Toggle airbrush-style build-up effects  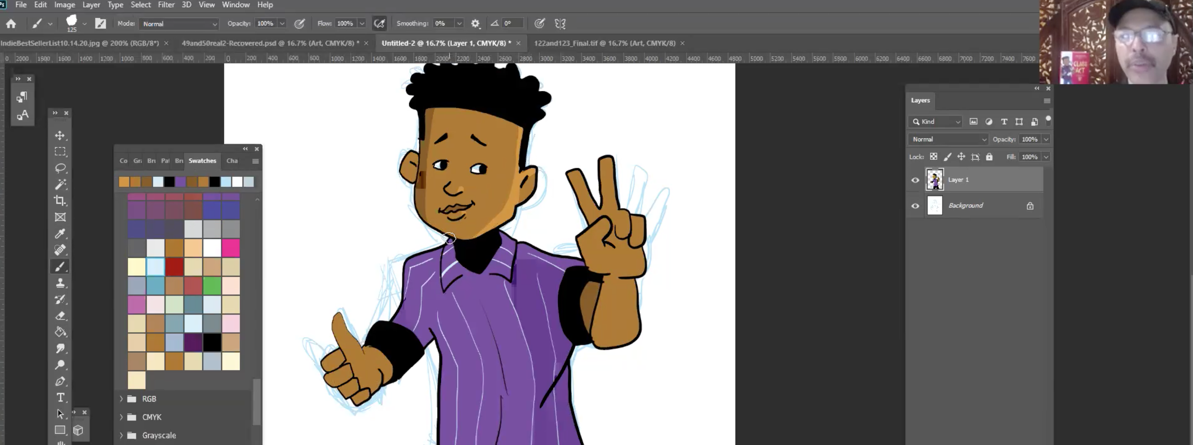379,24
